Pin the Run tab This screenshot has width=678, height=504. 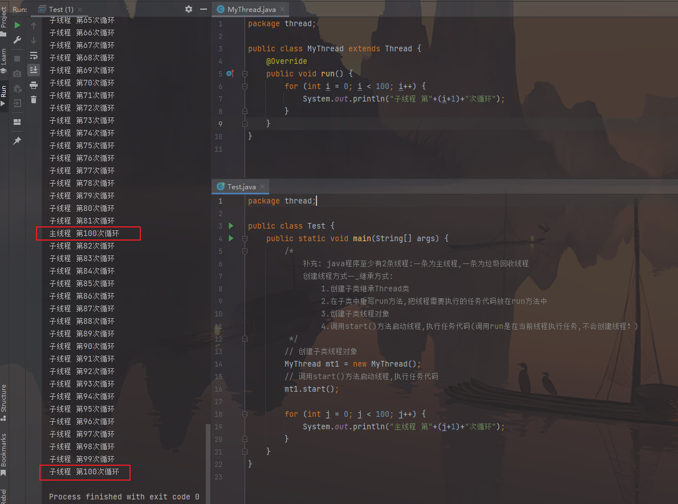click(17, 141)
